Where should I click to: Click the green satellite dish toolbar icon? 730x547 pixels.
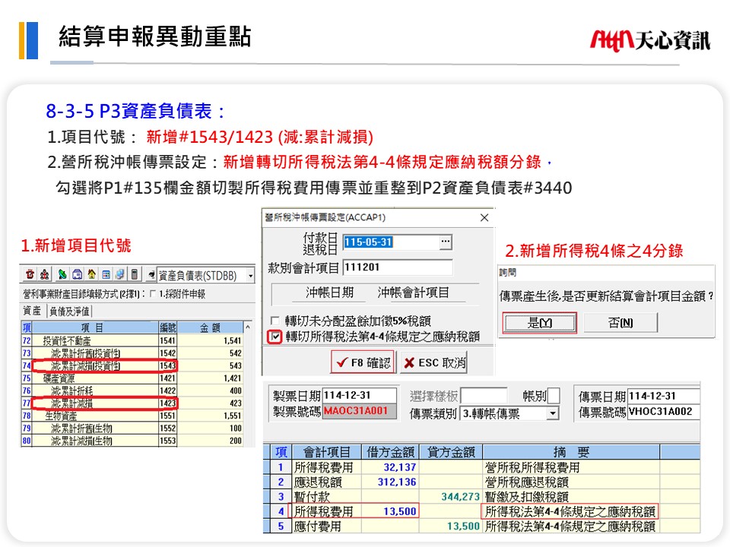(62, 274)
